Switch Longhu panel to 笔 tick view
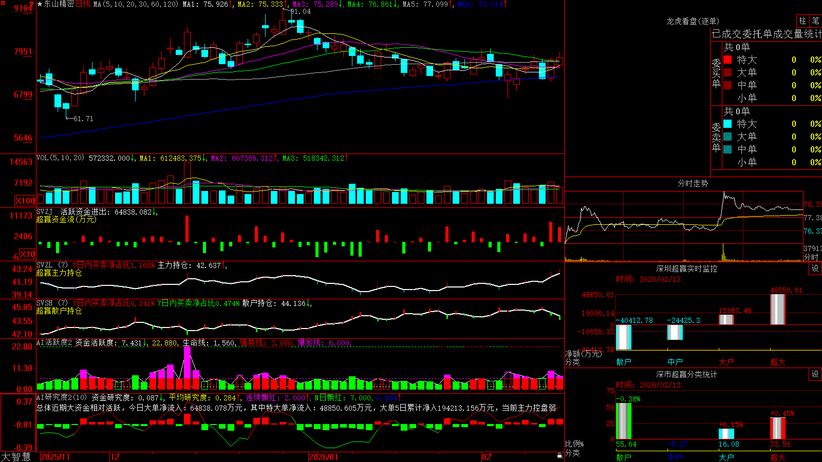This screenshot has height=462, width=822. (x=816, y=21)
